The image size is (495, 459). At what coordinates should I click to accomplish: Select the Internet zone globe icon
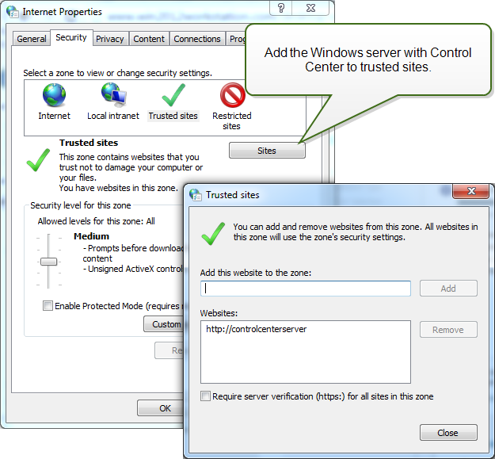pos(54,95)
